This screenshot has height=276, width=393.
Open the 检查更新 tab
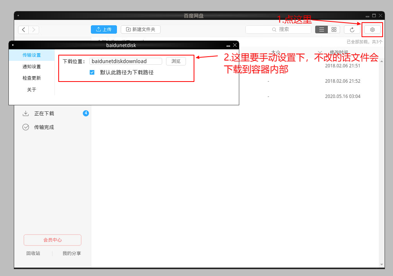point(31,78)
